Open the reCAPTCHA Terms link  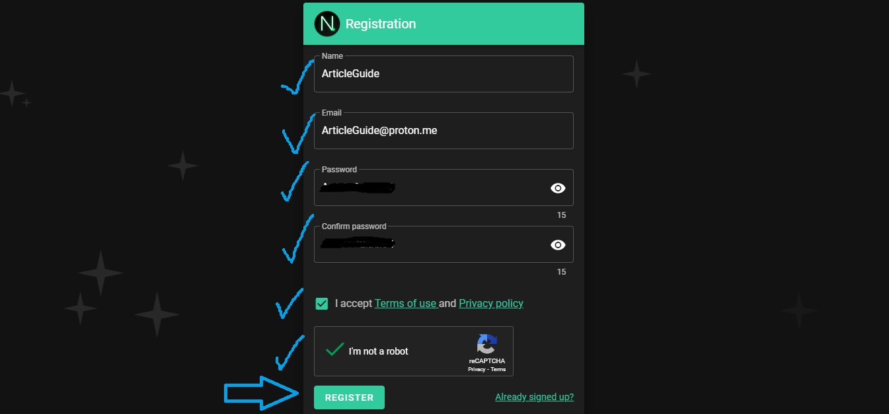click(x=498, y=370)
